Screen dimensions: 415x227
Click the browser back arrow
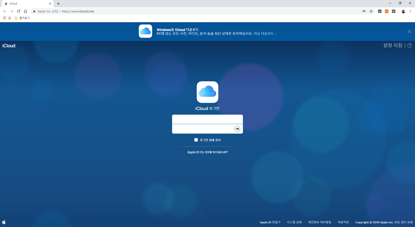click(5, 11)
